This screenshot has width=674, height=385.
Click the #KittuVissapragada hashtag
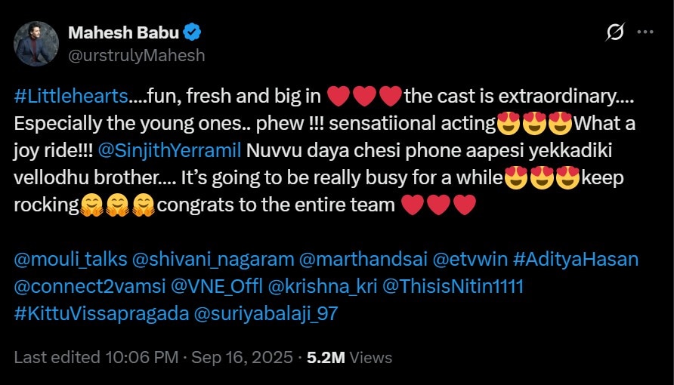[x=101, y=314]
